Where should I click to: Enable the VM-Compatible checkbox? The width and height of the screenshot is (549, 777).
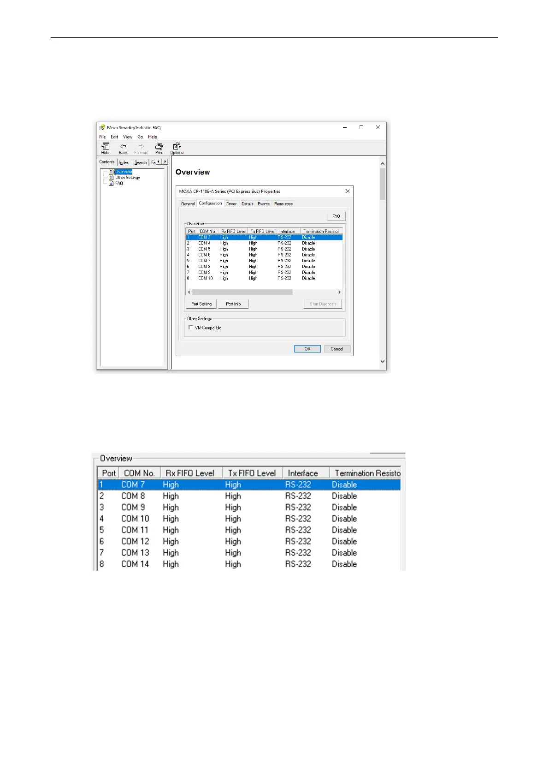point(191,328)
